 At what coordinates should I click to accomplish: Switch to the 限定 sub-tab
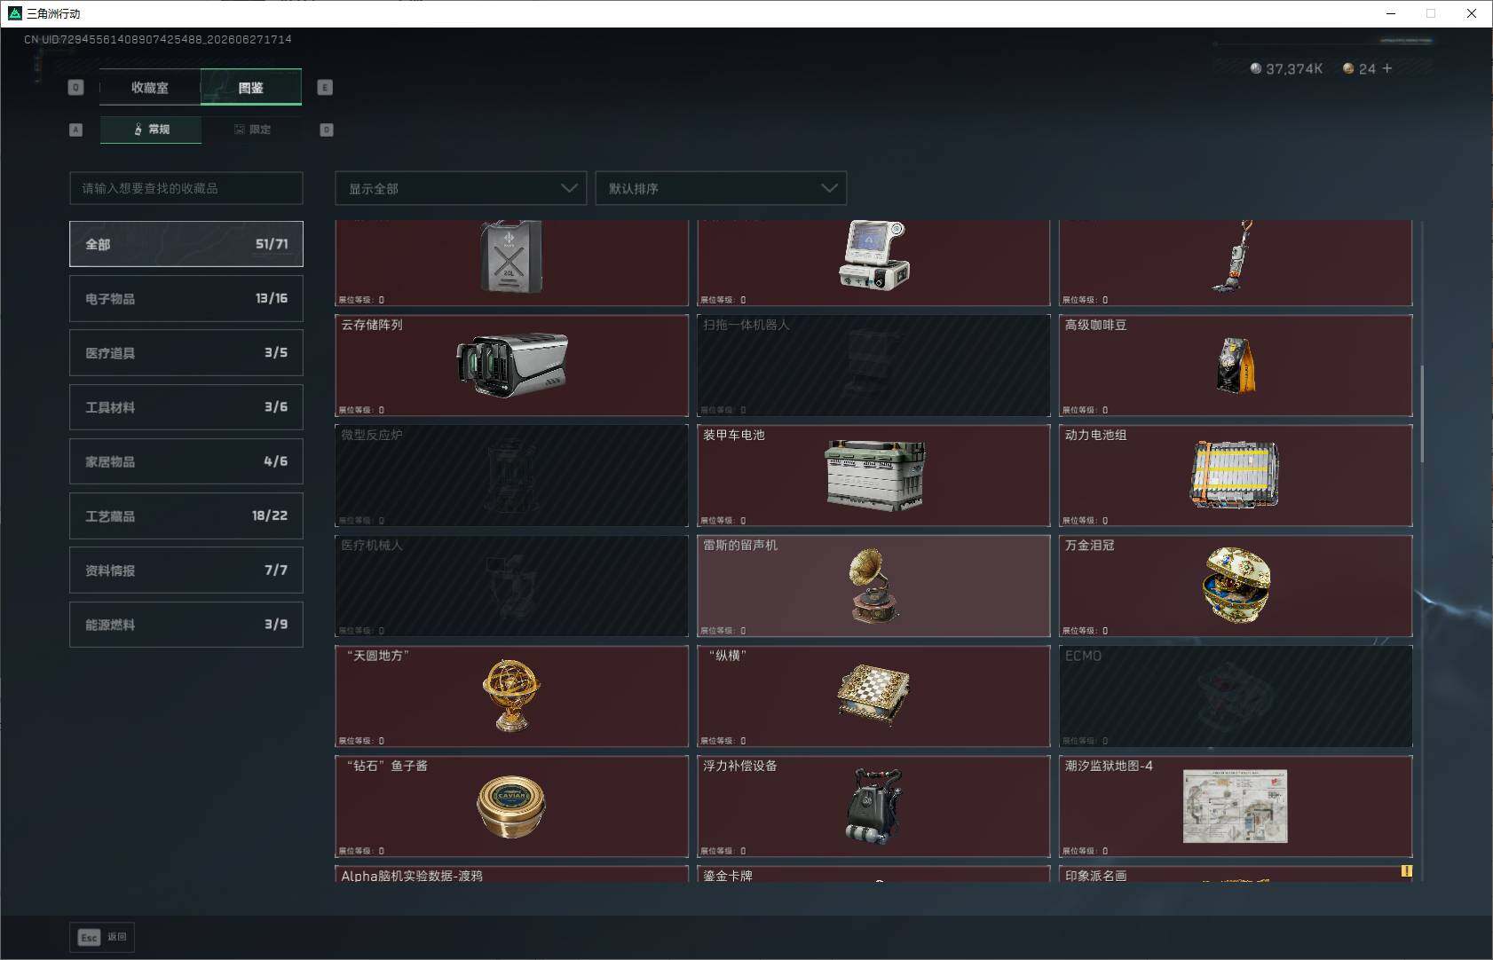point(252,130)
